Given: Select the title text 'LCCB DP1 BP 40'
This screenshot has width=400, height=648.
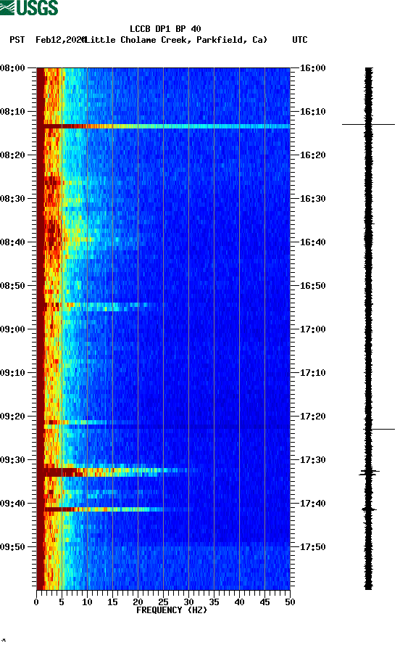Looking at the screenshot, I should (x=165, y=29).
